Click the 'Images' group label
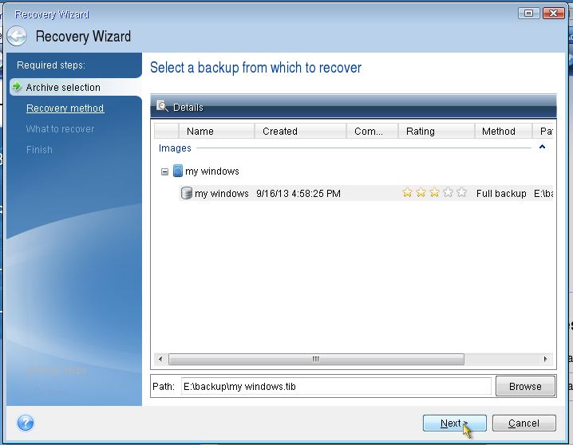 point(175,148)
